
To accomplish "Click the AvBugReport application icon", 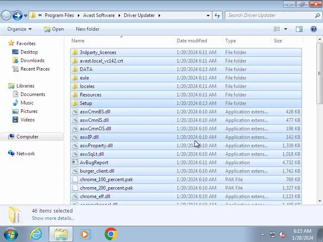I will (x=75, y=163).
